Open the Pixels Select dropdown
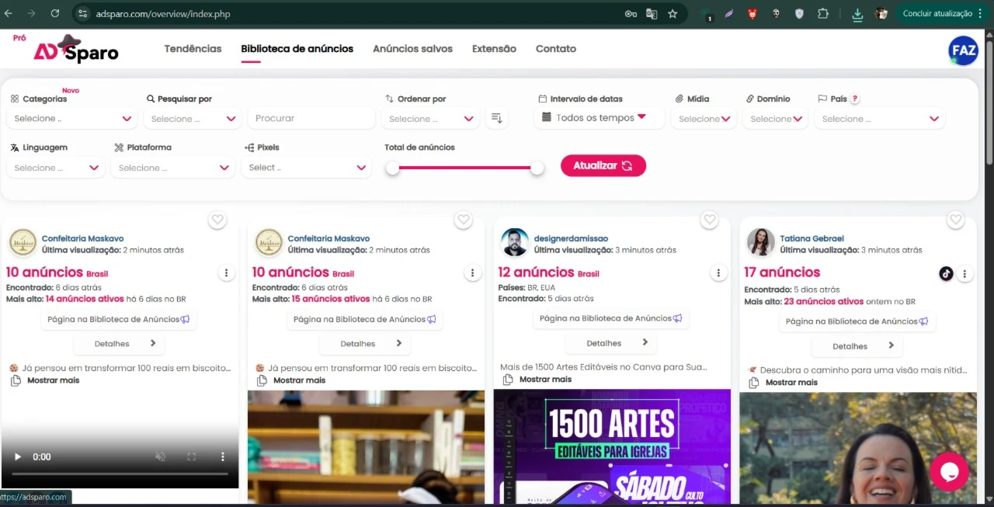The image size is (994, 507). click(307, 168)
